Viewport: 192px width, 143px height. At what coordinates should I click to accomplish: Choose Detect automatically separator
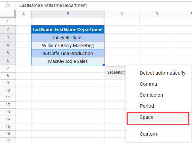point(162,73)
